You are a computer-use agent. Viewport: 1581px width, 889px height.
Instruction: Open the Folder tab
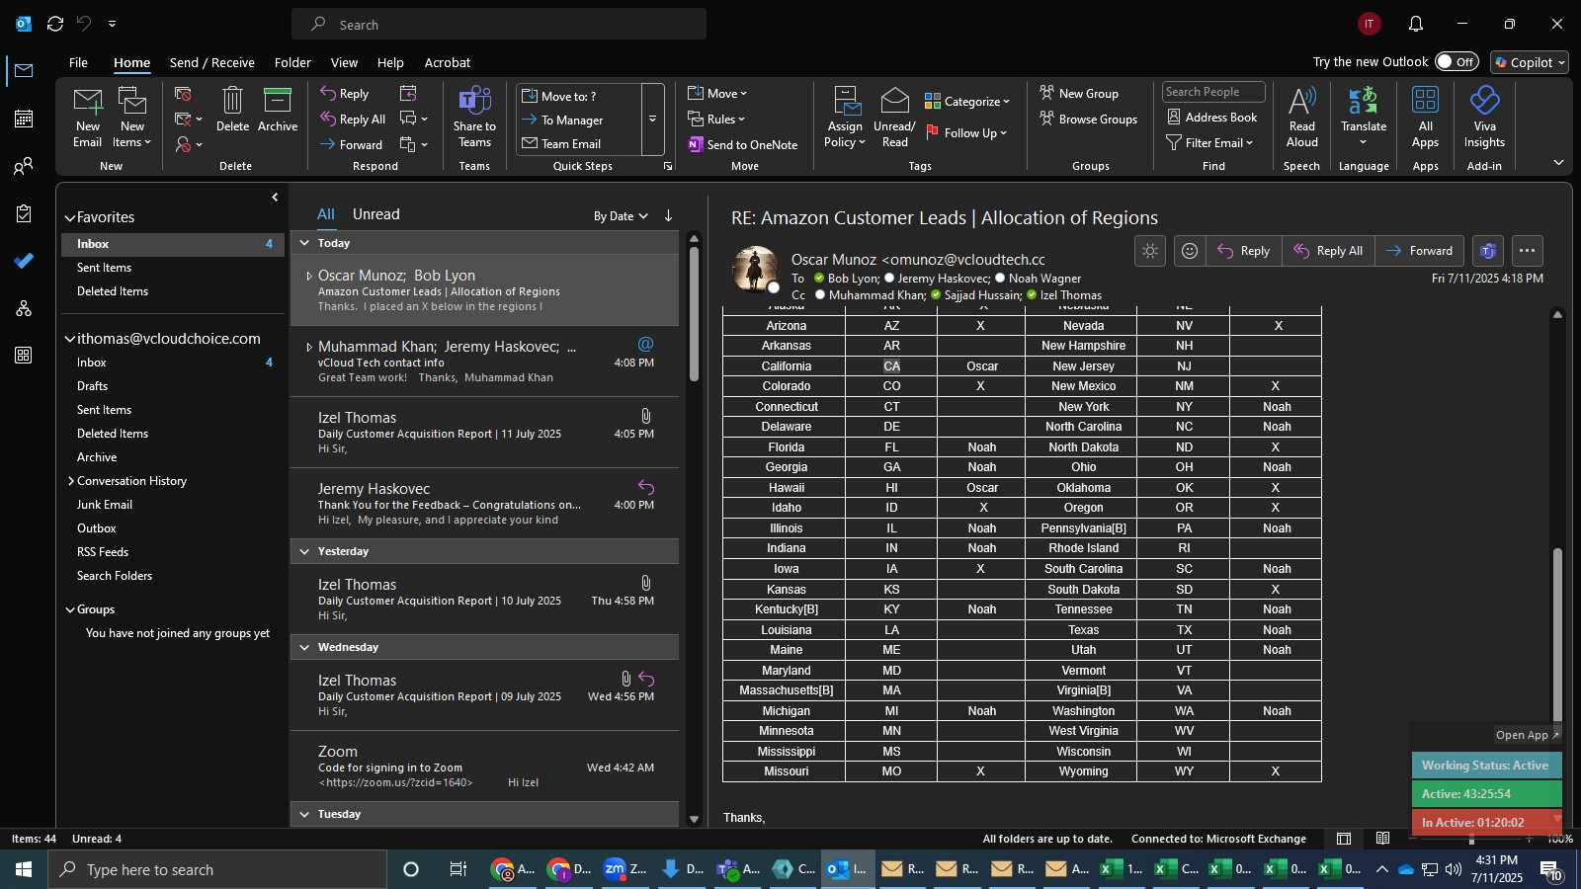(292, 62)
